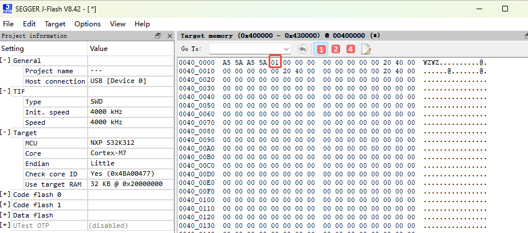Click the 'SWD' value
Image resolution: width=528 pixels, height=233 pixels.
[96, 102]
